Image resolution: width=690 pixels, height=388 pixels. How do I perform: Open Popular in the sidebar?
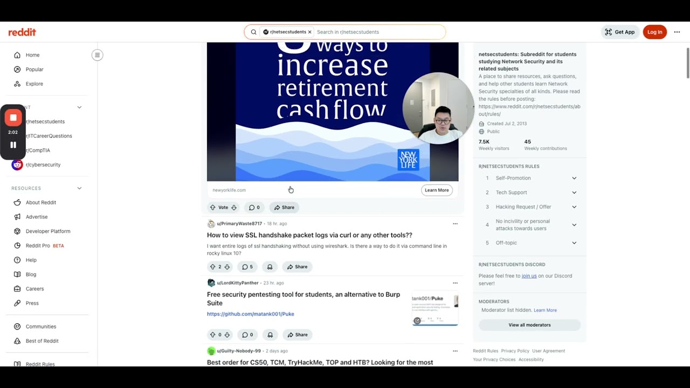pos(34,70)
